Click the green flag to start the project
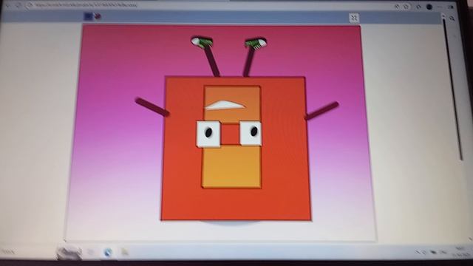This screenshot has height=266, width=473. (x=88, y=16)
